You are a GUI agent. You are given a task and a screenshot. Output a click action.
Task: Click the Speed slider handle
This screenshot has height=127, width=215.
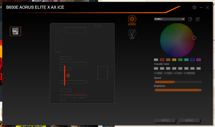[x=174, y=82]
